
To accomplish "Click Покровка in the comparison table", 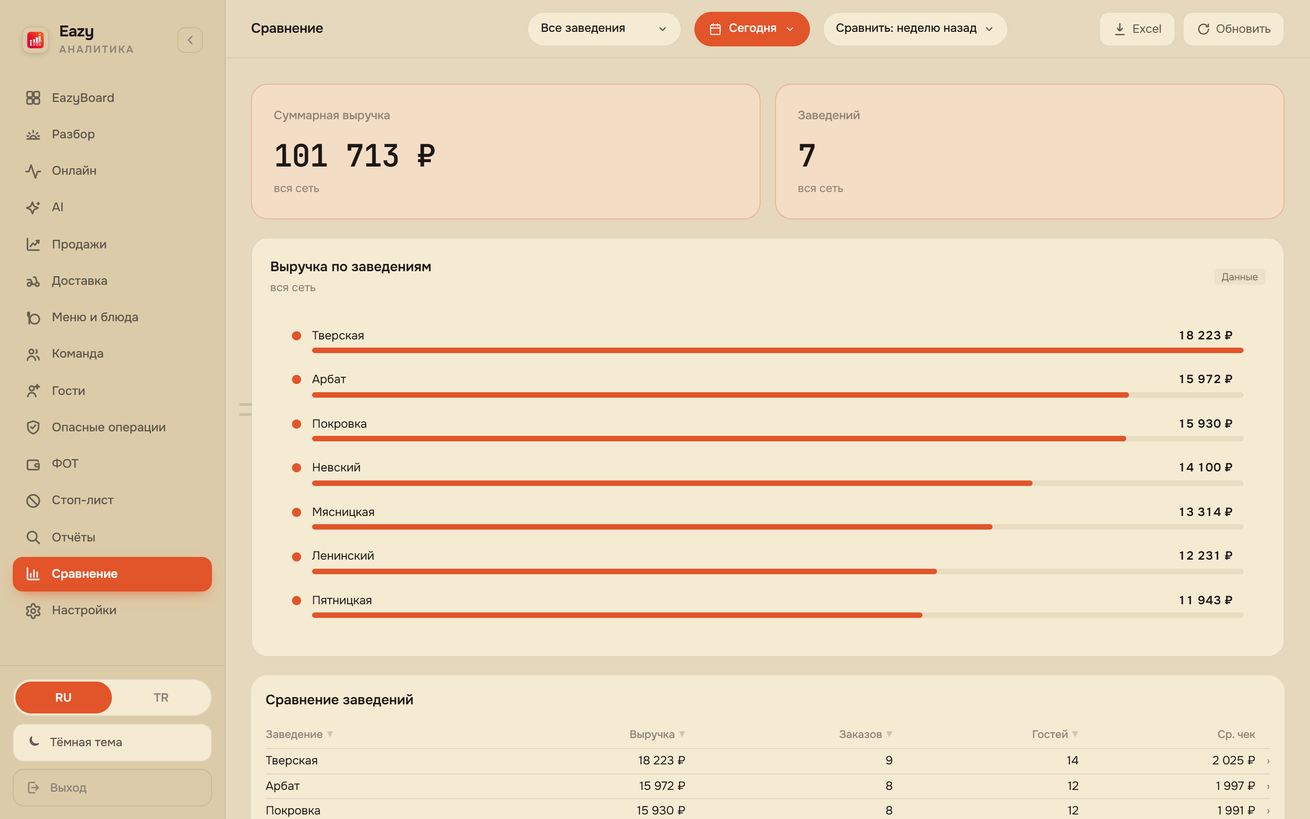I will point(293,810).
